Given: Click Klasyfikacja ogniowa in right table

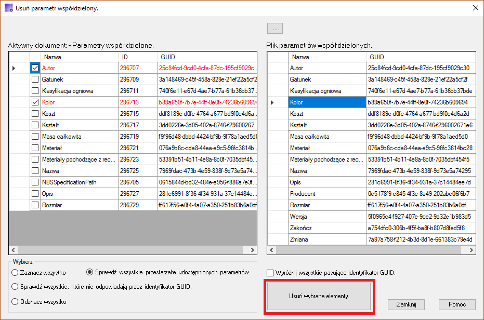Looking at the screenshot, I should click(x=327, y=91).
